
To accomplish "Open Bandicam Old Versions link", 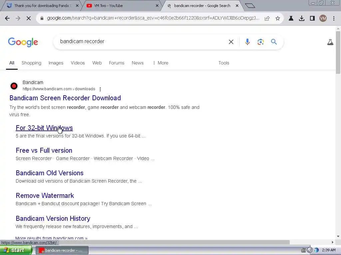I will [x=50, y=173].
